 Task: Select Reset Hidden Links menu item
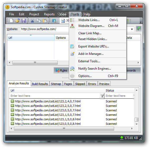pyautogui.click(x=98, y=39)
